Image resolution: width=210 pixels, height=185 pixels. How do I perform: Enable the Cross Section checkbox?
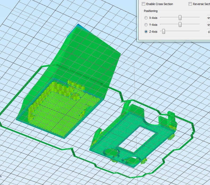click(143, 4)
